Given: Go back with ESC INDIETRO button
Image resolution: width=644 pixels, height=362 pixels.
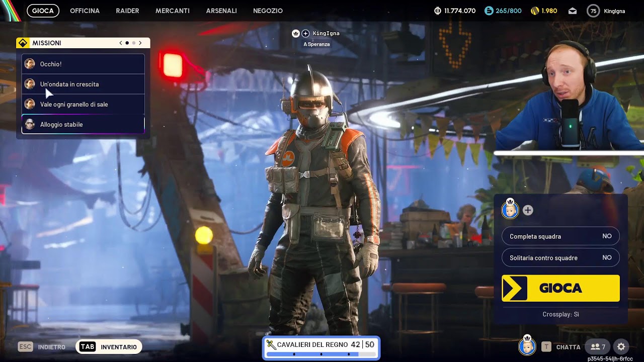Looking at the screenshot, I should 42,347.
